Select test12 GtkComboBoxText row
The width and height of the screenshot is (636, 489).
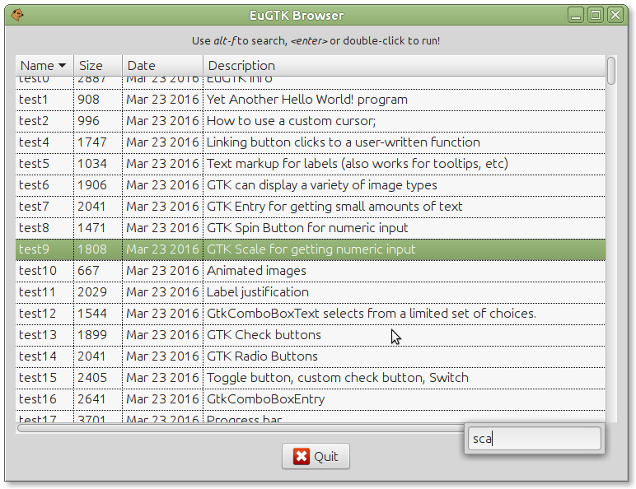371,314
